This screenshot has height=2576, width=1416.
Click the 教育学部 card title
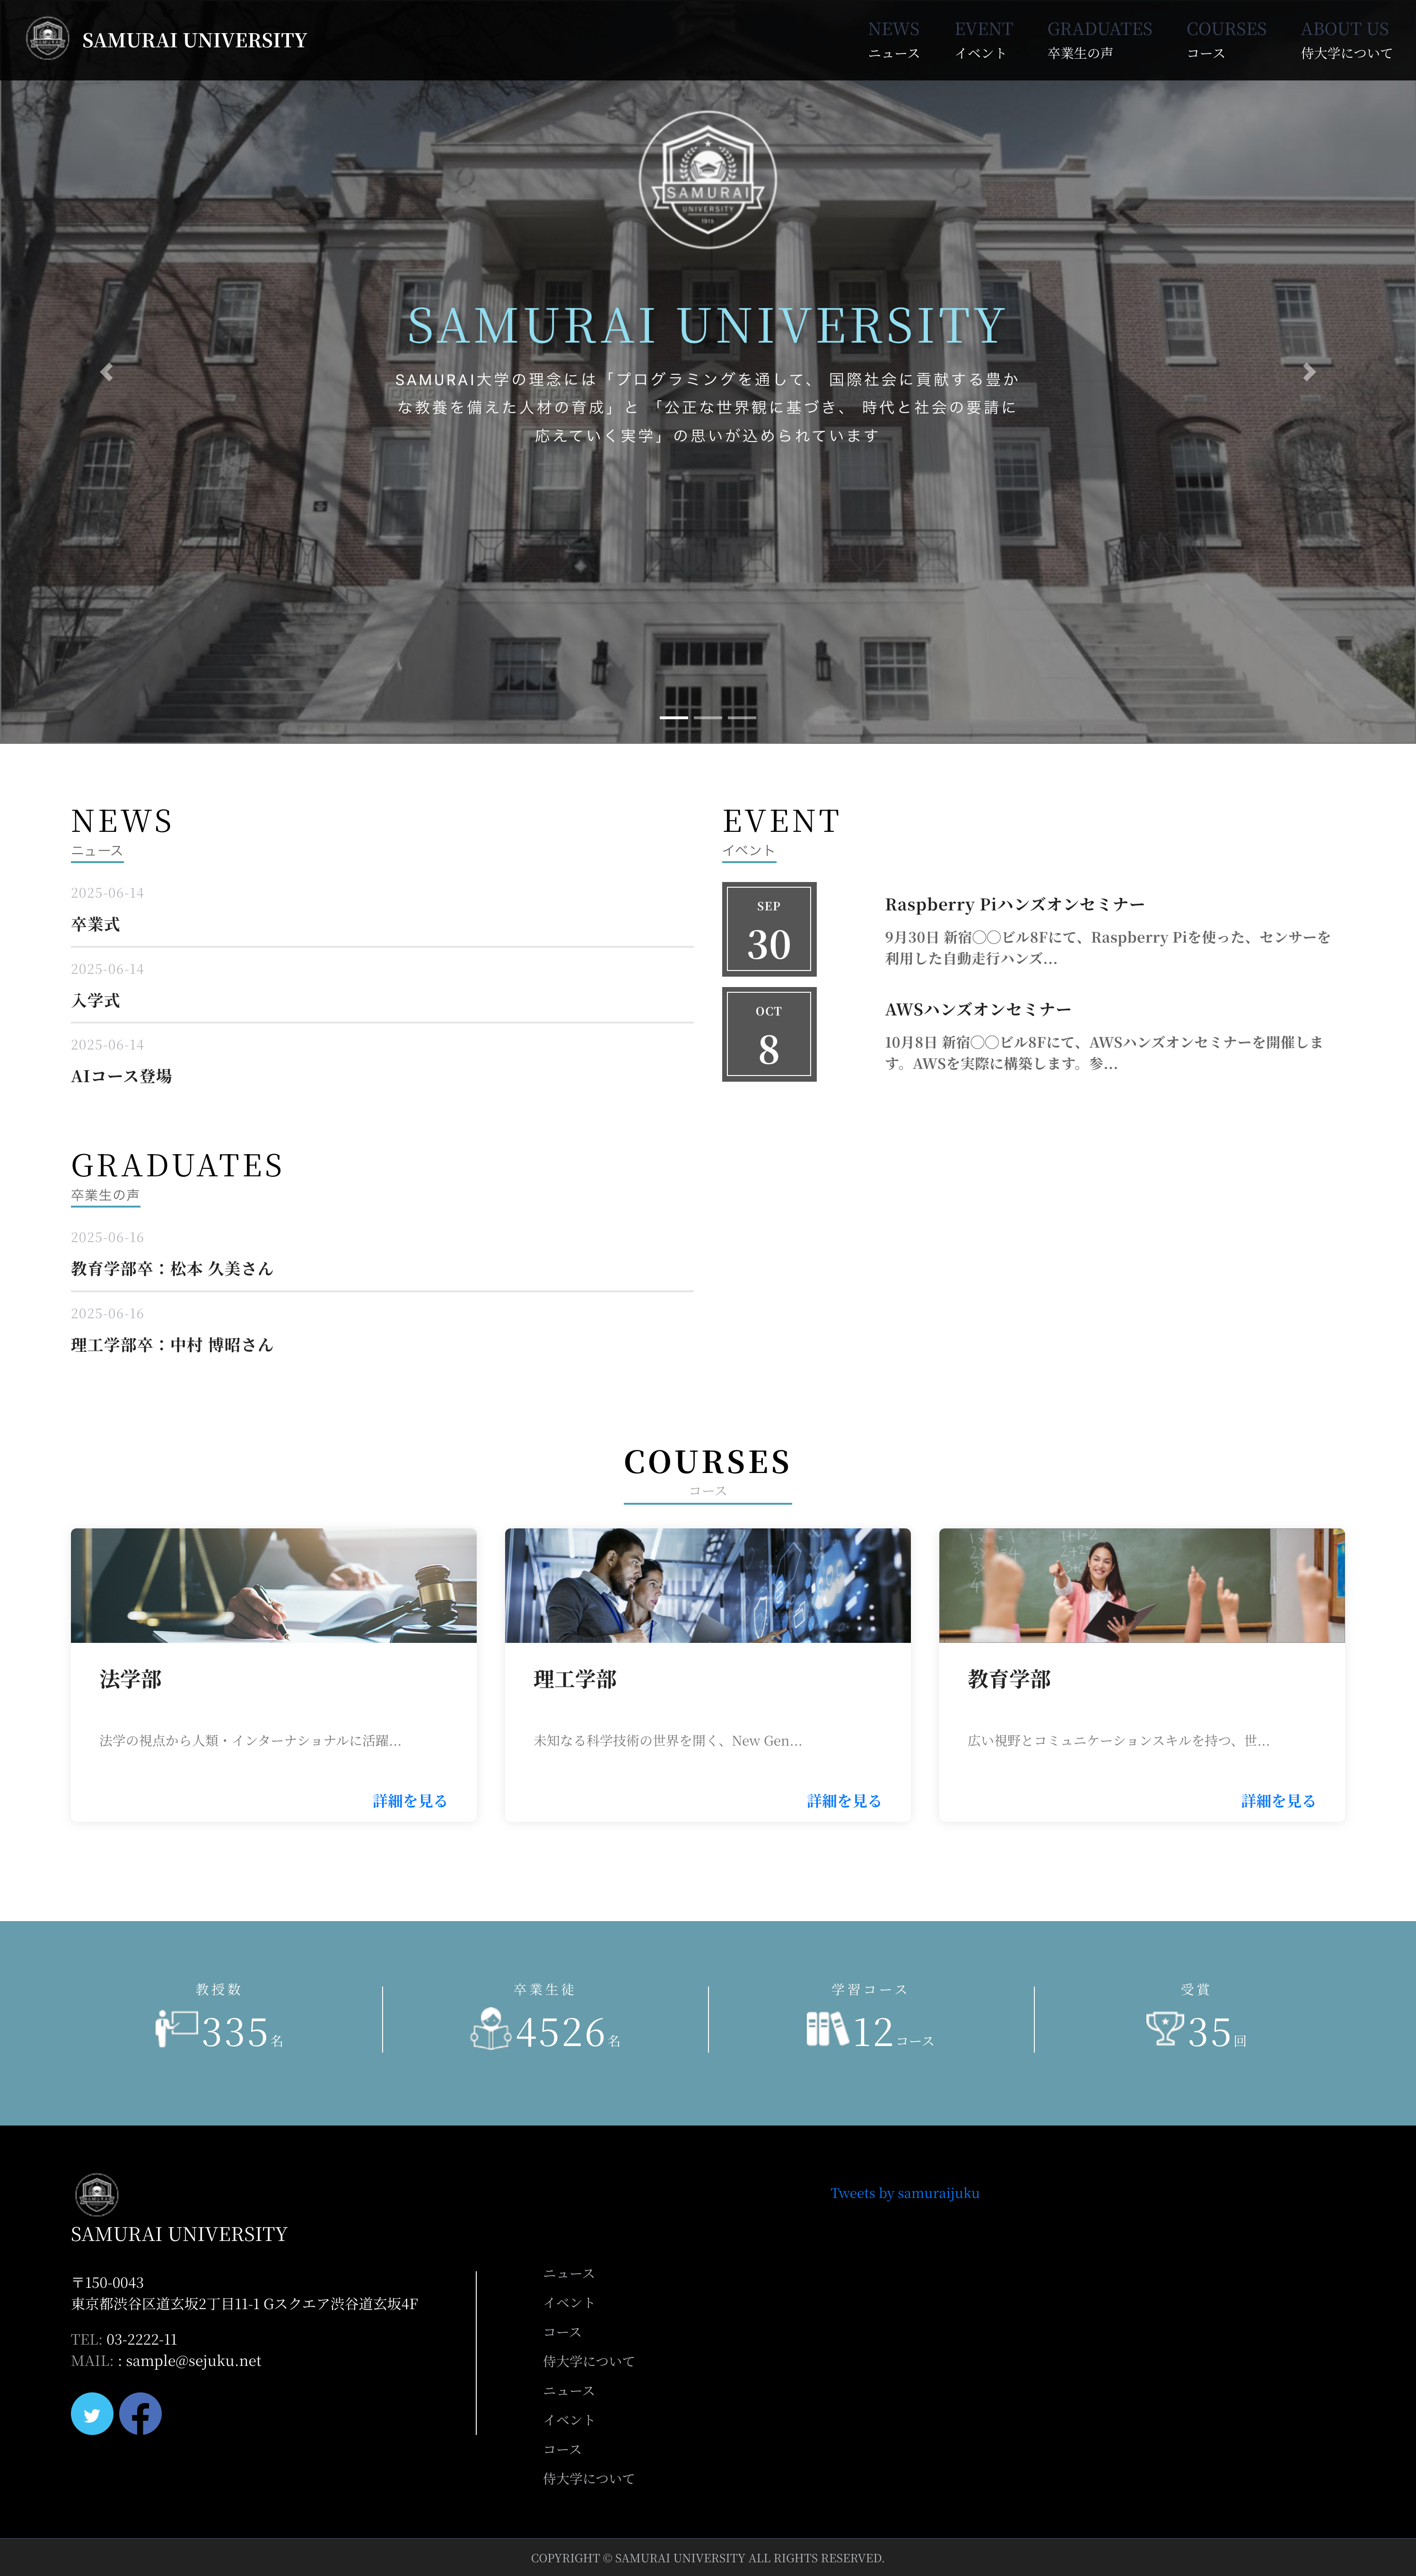(x=1009, y=1679)
